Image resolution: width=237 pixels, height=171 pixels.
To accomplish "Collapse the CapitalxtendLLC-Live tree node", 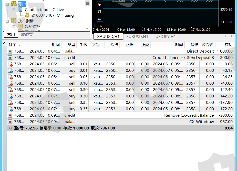I will click(x=14, y=10).
